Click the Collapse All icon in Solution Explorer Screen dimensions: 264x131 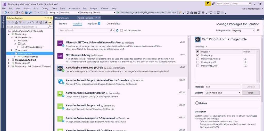click(37, 22)
